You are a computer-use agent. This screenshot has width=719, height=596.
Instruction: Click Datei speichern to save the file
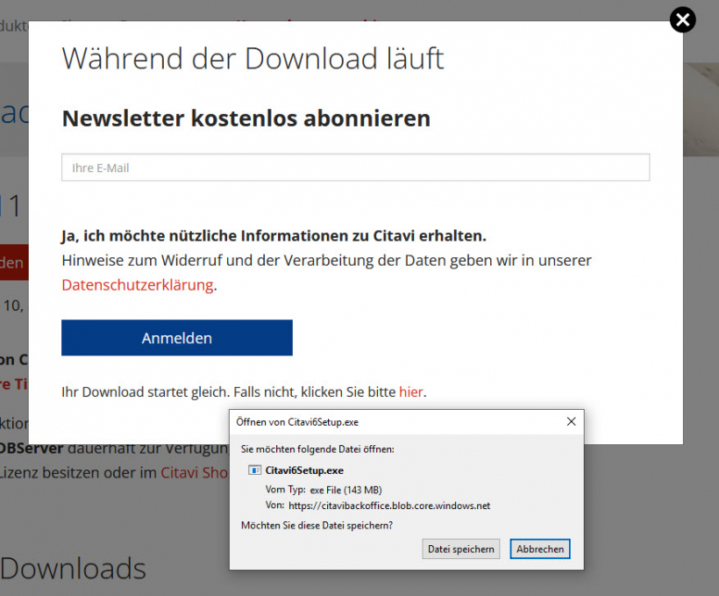[x=460, y=549]
